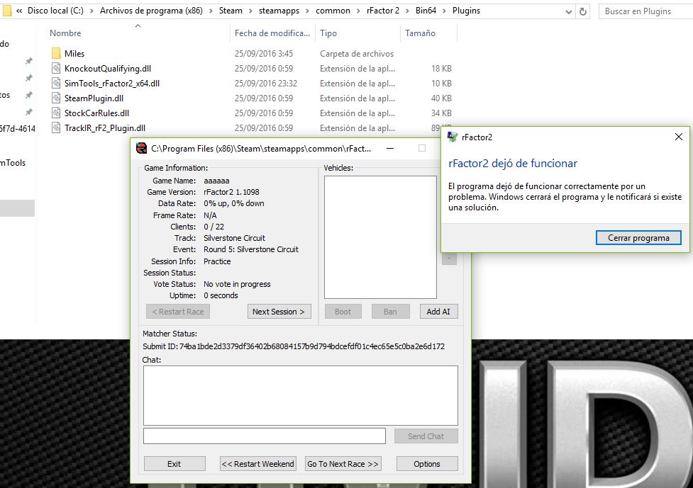
Task: Click the Submit ID hash text
Action: tap(312, 346)
